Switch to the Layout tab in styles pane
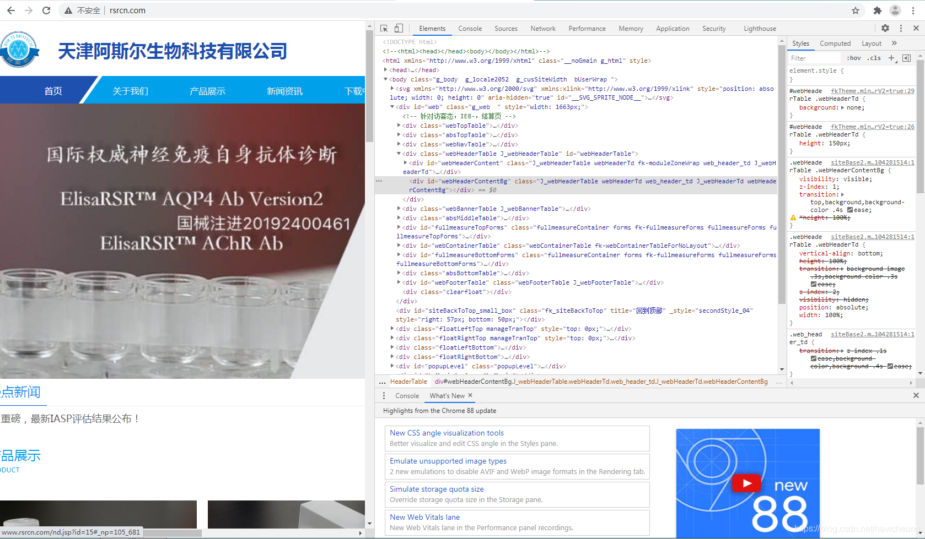925x539 pixels. 872,43
